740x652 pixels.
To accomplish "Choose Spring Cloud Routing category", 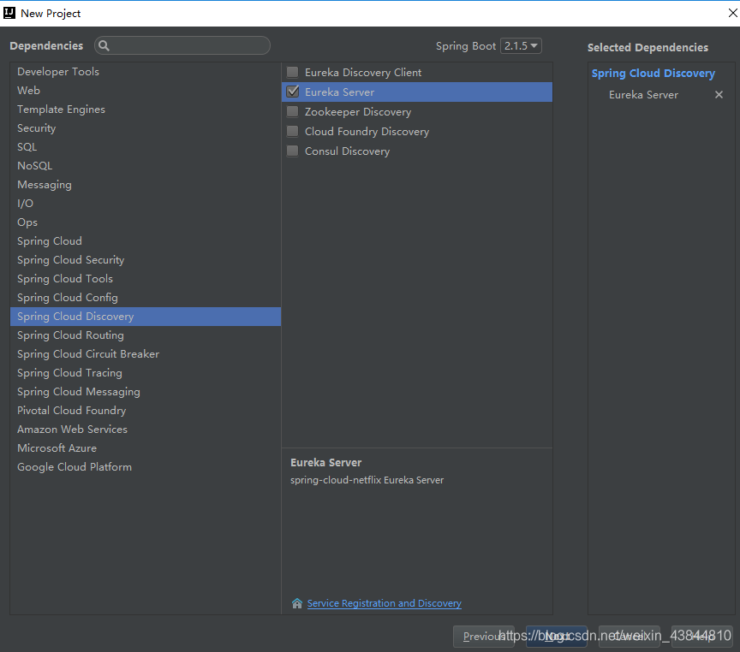I will click(146, 335).
